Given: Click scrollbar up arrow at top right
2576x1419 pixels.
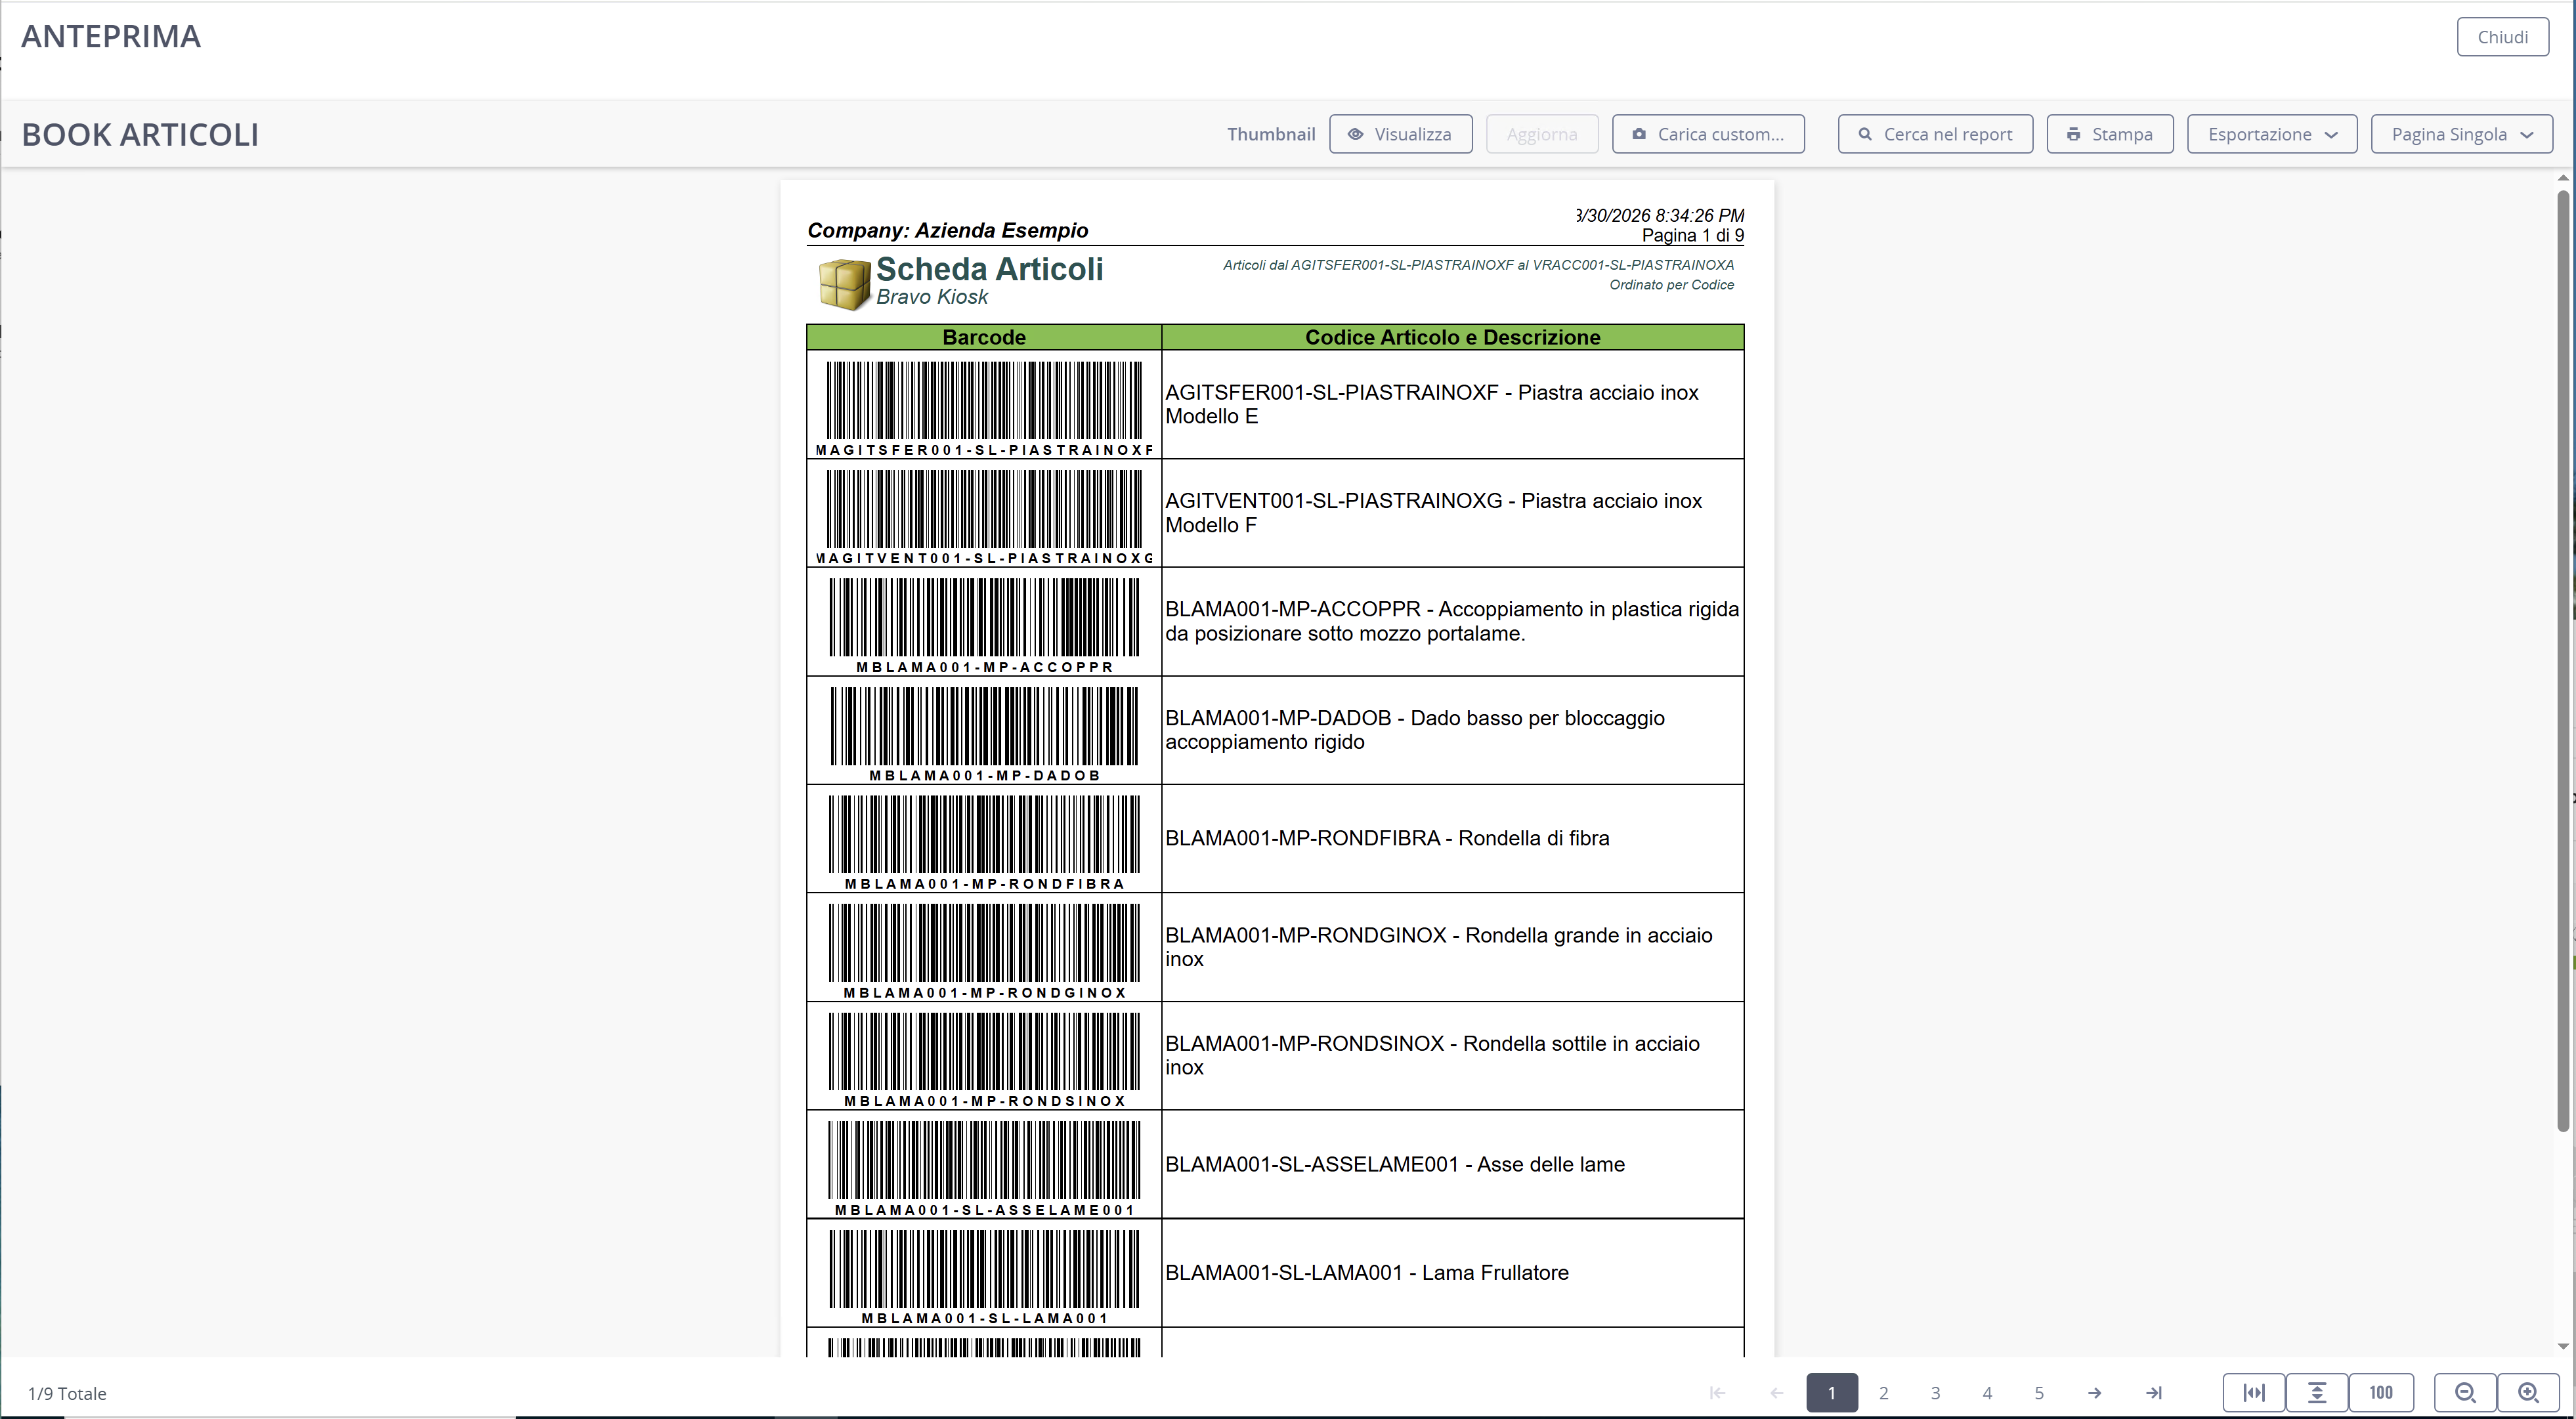Looking at the screenshot, I should click(x=2563, y=178).
